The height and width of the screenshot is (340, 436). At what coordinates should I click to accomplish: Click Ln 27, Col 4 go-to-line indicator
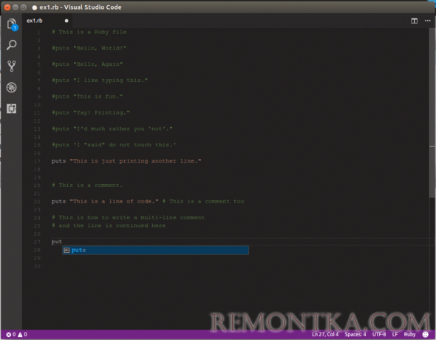point(325,334)
